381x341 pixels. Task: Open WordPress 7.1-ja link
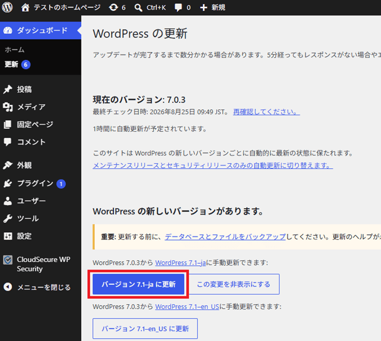tap(180, 263)
